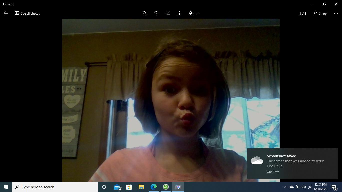The width and height of the screenshot is (342, 192).
Task: Click the Zoom magnifier icon
Action: point(145,13)
